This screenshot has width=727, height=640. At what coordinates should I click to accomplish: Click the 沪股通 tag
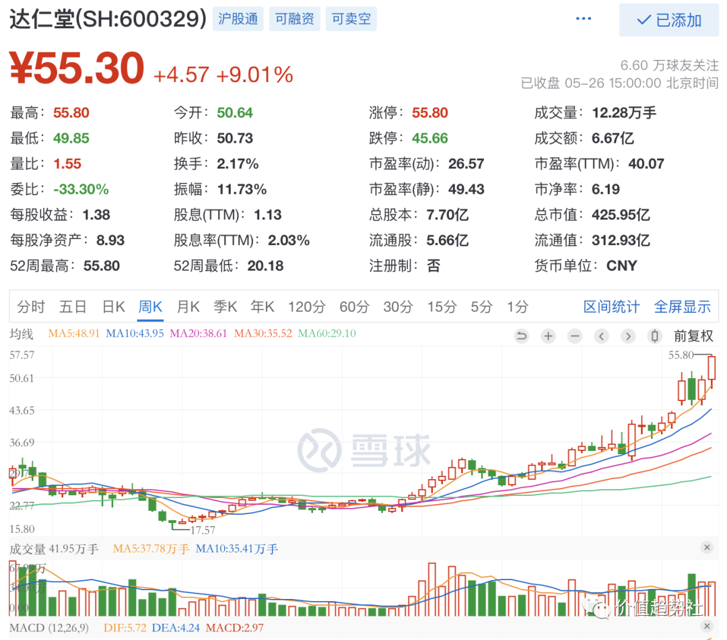pos(238,19)
